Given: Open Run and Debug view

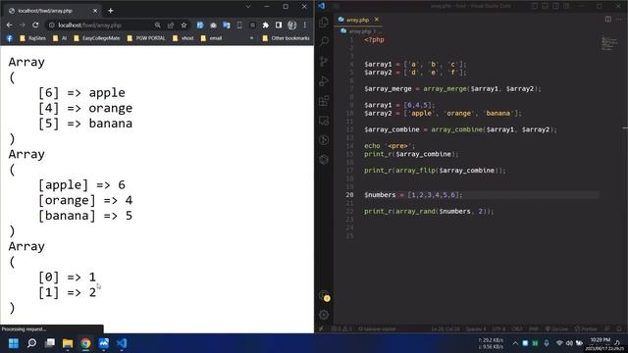Looking at the screenshot, I should 324,80.
